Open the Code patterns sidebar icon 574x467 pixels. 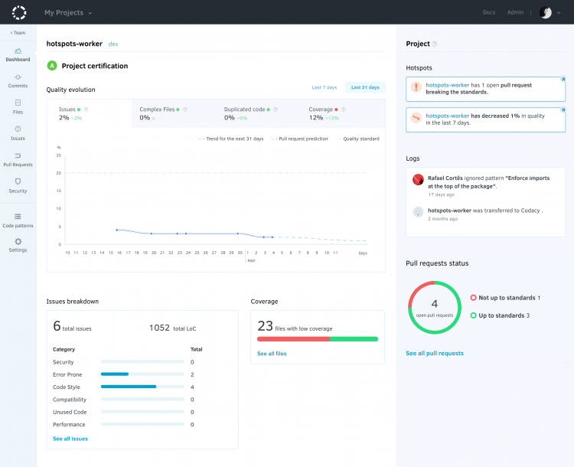[18, 217]
